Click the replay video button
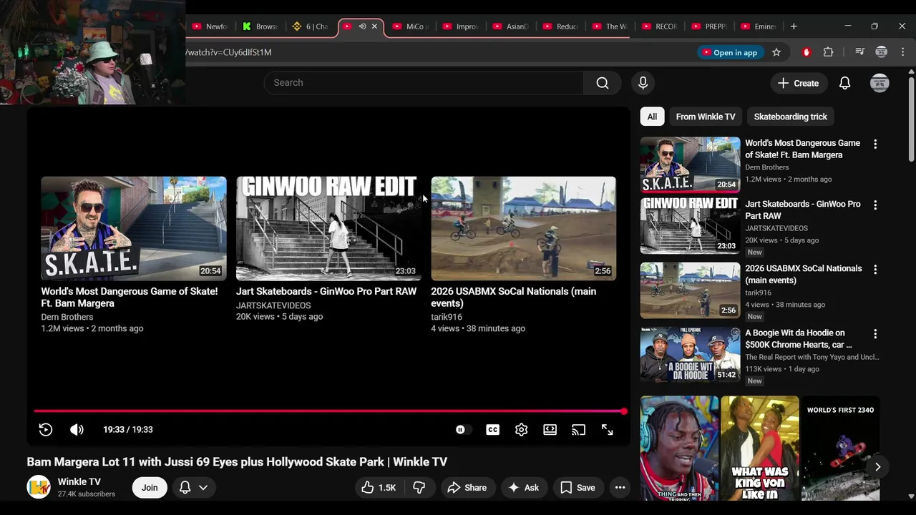This screenshot has height=515, width=916. pos(46,429)
